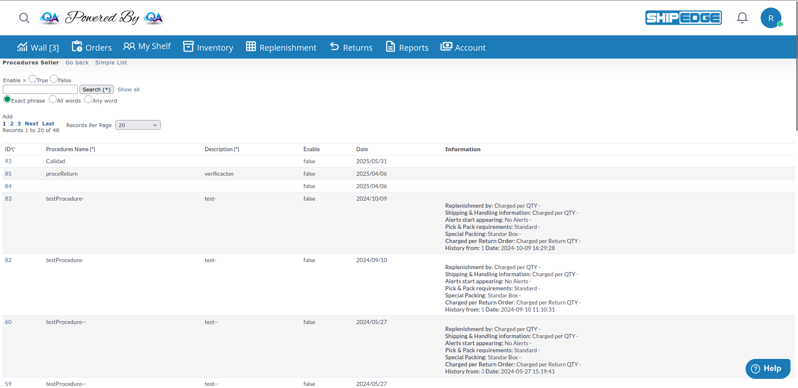
Task: Click the Inventory box icon
Action: 188,47
